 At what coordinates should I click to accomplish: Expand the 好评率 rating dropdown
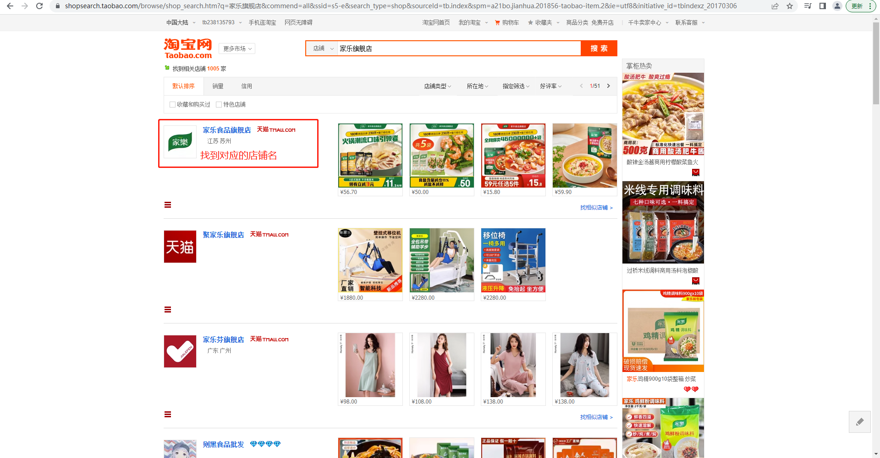[x=550, y=86]
